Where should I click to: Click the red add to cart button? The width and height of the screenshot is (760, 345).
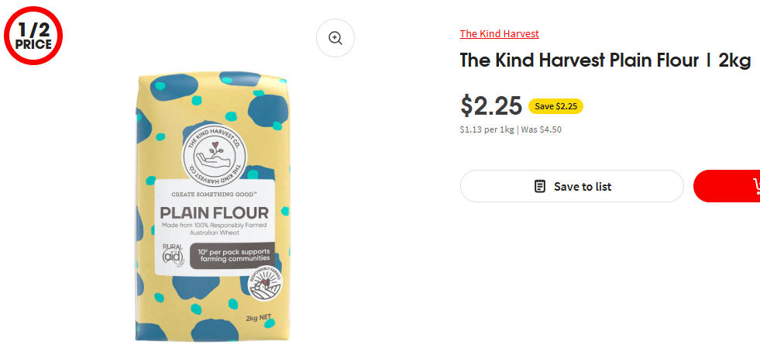click(728, 186)
